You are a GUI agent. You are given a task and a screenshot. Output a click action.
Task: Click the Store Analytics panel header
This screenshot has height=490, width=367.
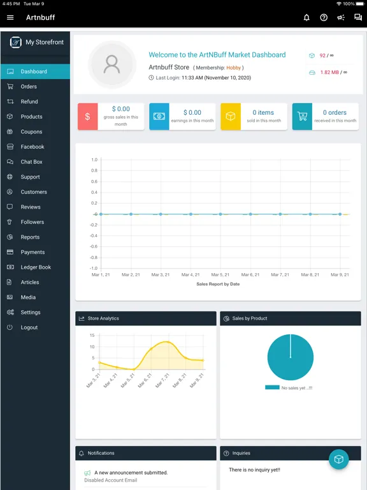[146, 318]
